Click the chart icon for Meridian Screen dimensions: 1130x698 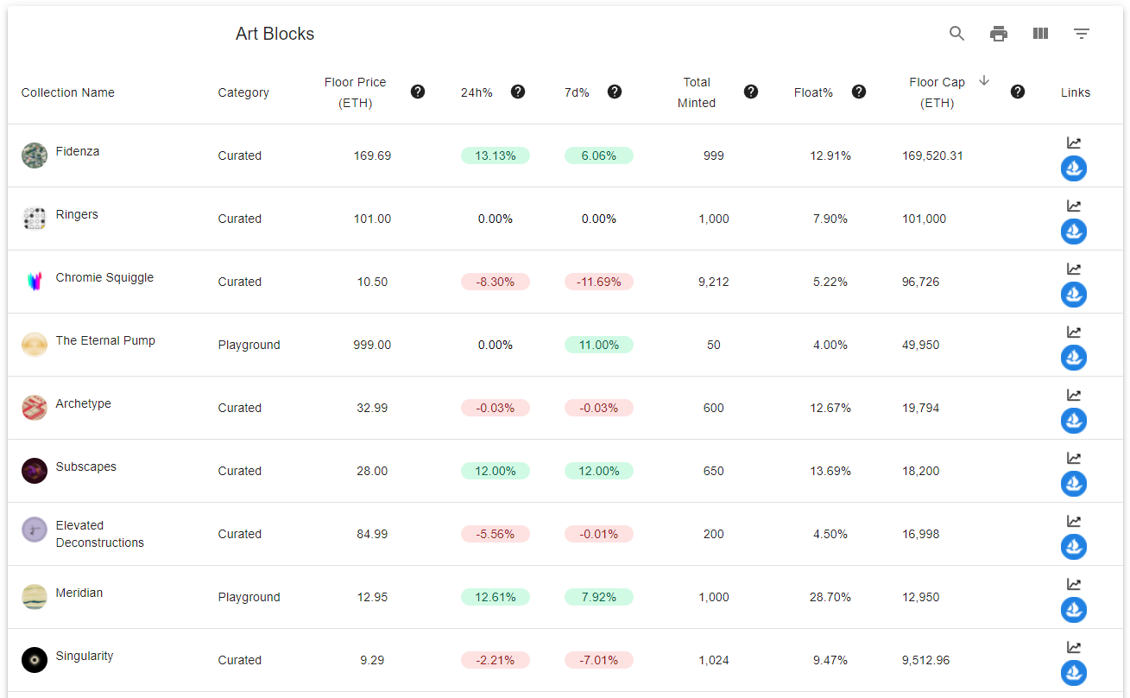1073,584
